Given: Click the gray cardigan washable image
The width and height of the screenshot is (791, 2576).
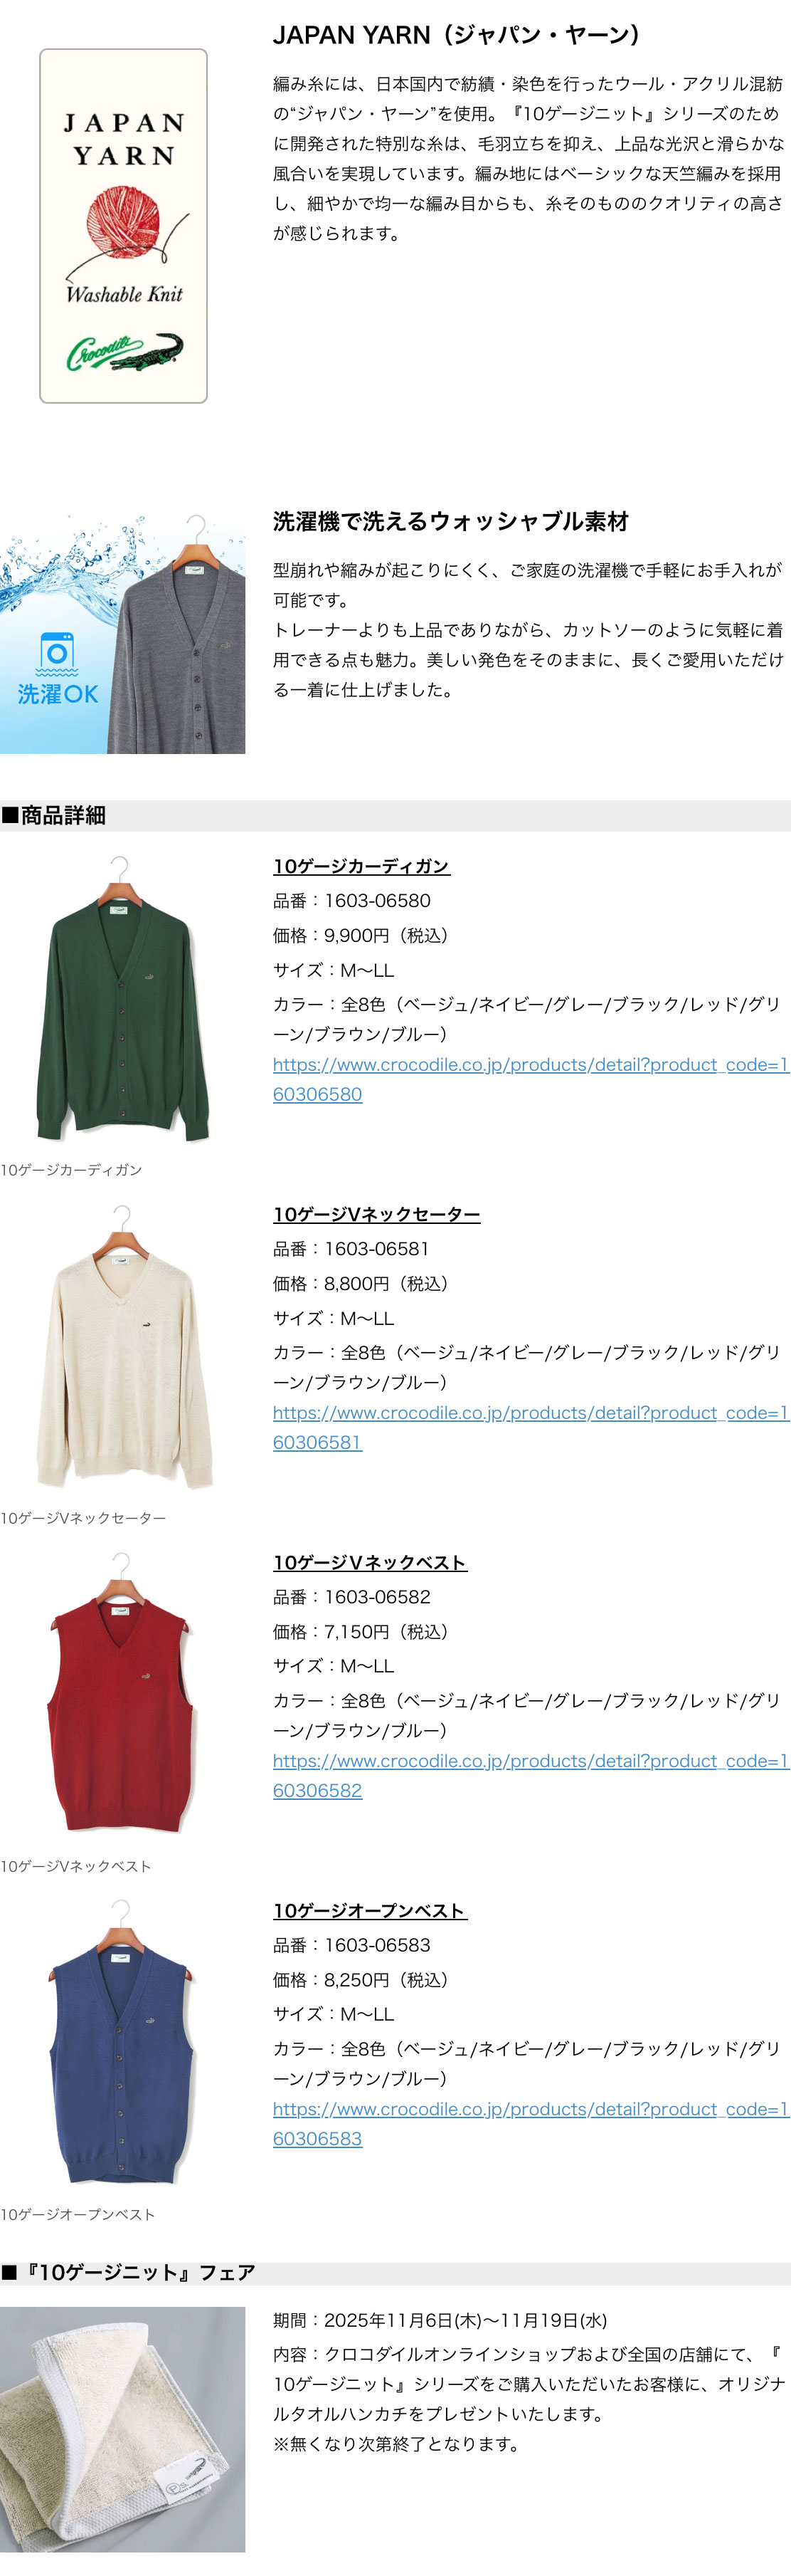Looking at the screenshot, I should [177, 634].
